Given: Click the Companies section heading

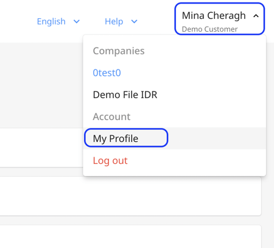Looking at the screenshot, I should click(x=119, y=51).
